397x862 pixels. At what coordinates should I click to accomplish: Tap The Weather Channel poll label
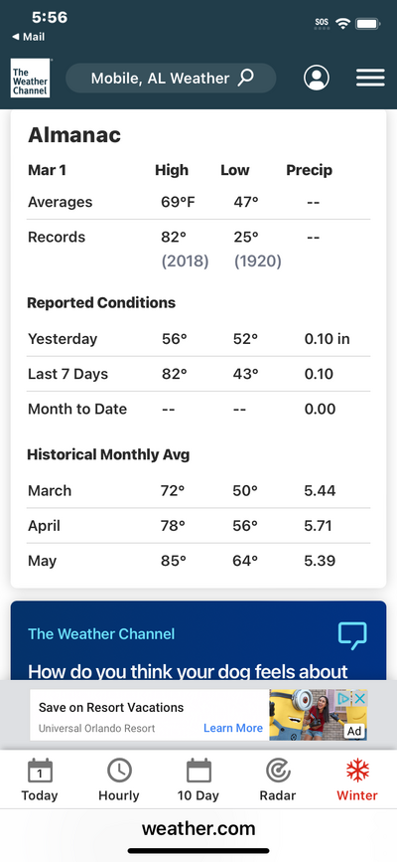coord(101,634)
